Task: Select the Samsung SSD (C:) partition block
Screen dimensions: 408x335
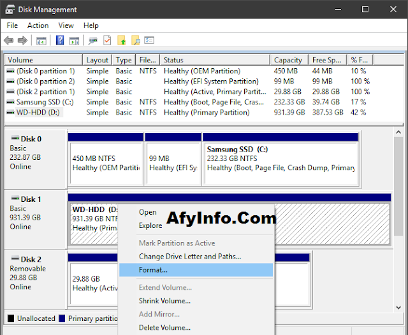Action: tap(280, 159)
